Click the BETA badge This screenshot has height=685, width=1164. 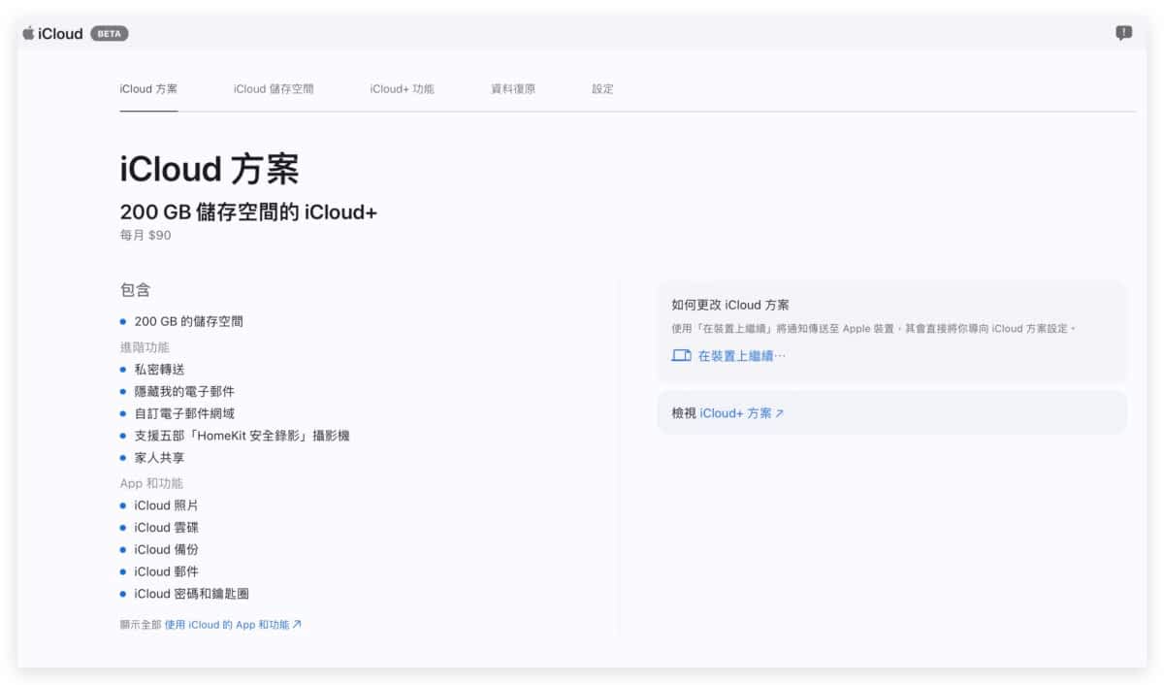110,34
